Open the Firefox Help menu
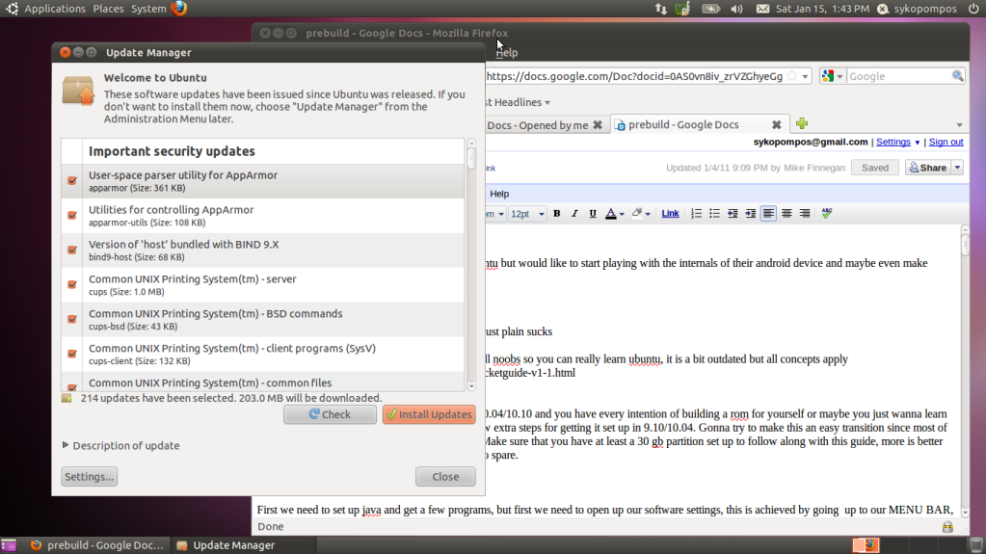This screenshot has width=986, height=554. click(x=507, y=53)
